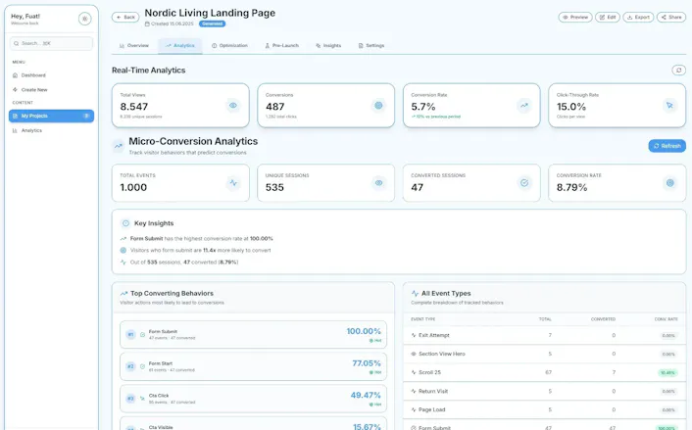Click the target icon on Conversion Rate 8.79% card

pyautogui.click(x=669, y=182)
